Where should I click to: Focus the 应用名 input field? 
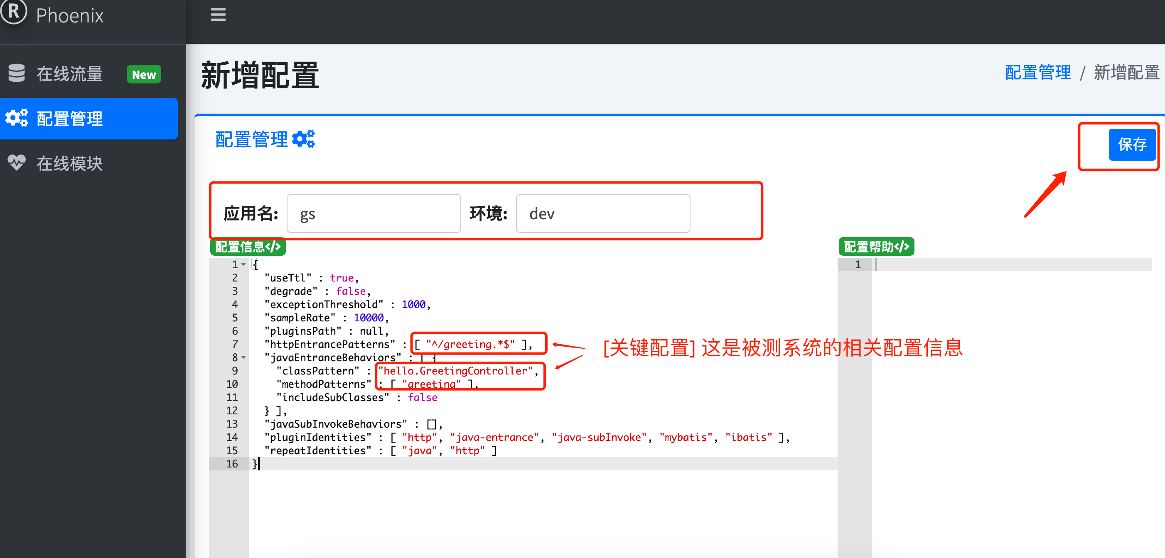tap(374, 214)
